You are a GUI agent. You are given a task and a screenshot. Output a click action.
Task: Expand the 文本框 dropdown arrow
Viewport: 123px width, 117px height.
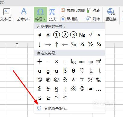pos(13,19)
